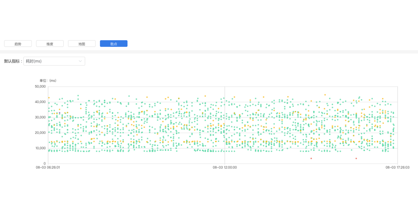Click the 12:00:00 vertical time marker line
Image resolution: width=418 pixels, height=214 pixels.
point(225,125)
